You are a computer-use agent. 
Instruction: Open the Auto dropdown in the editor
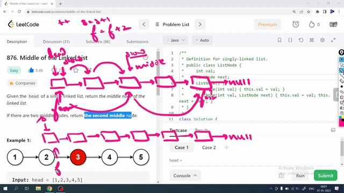tap(203, 40)
